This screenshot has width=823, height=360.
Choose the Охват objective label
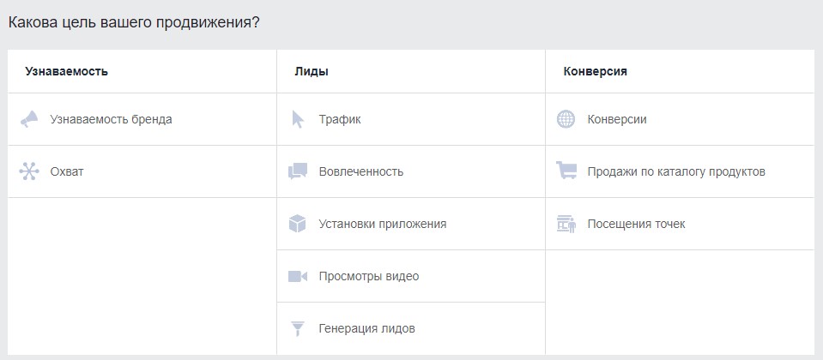[67, 171]
